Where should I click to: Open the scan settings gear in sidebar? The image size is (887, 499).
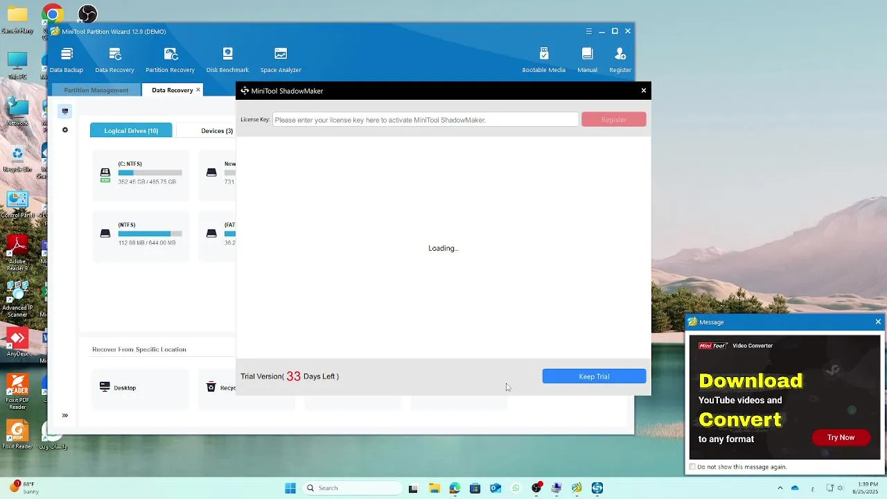click(65, 130)
